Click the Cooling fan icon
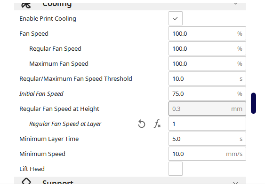The width and height of the screenshot is (265, 187). (26, 5)
